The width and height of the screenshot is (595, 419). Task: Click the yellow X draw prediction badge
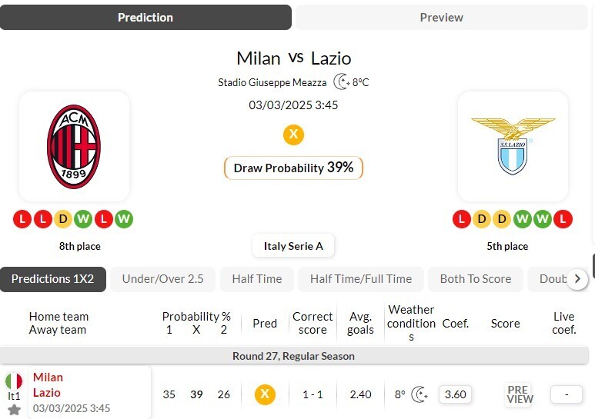click(293, 135)
